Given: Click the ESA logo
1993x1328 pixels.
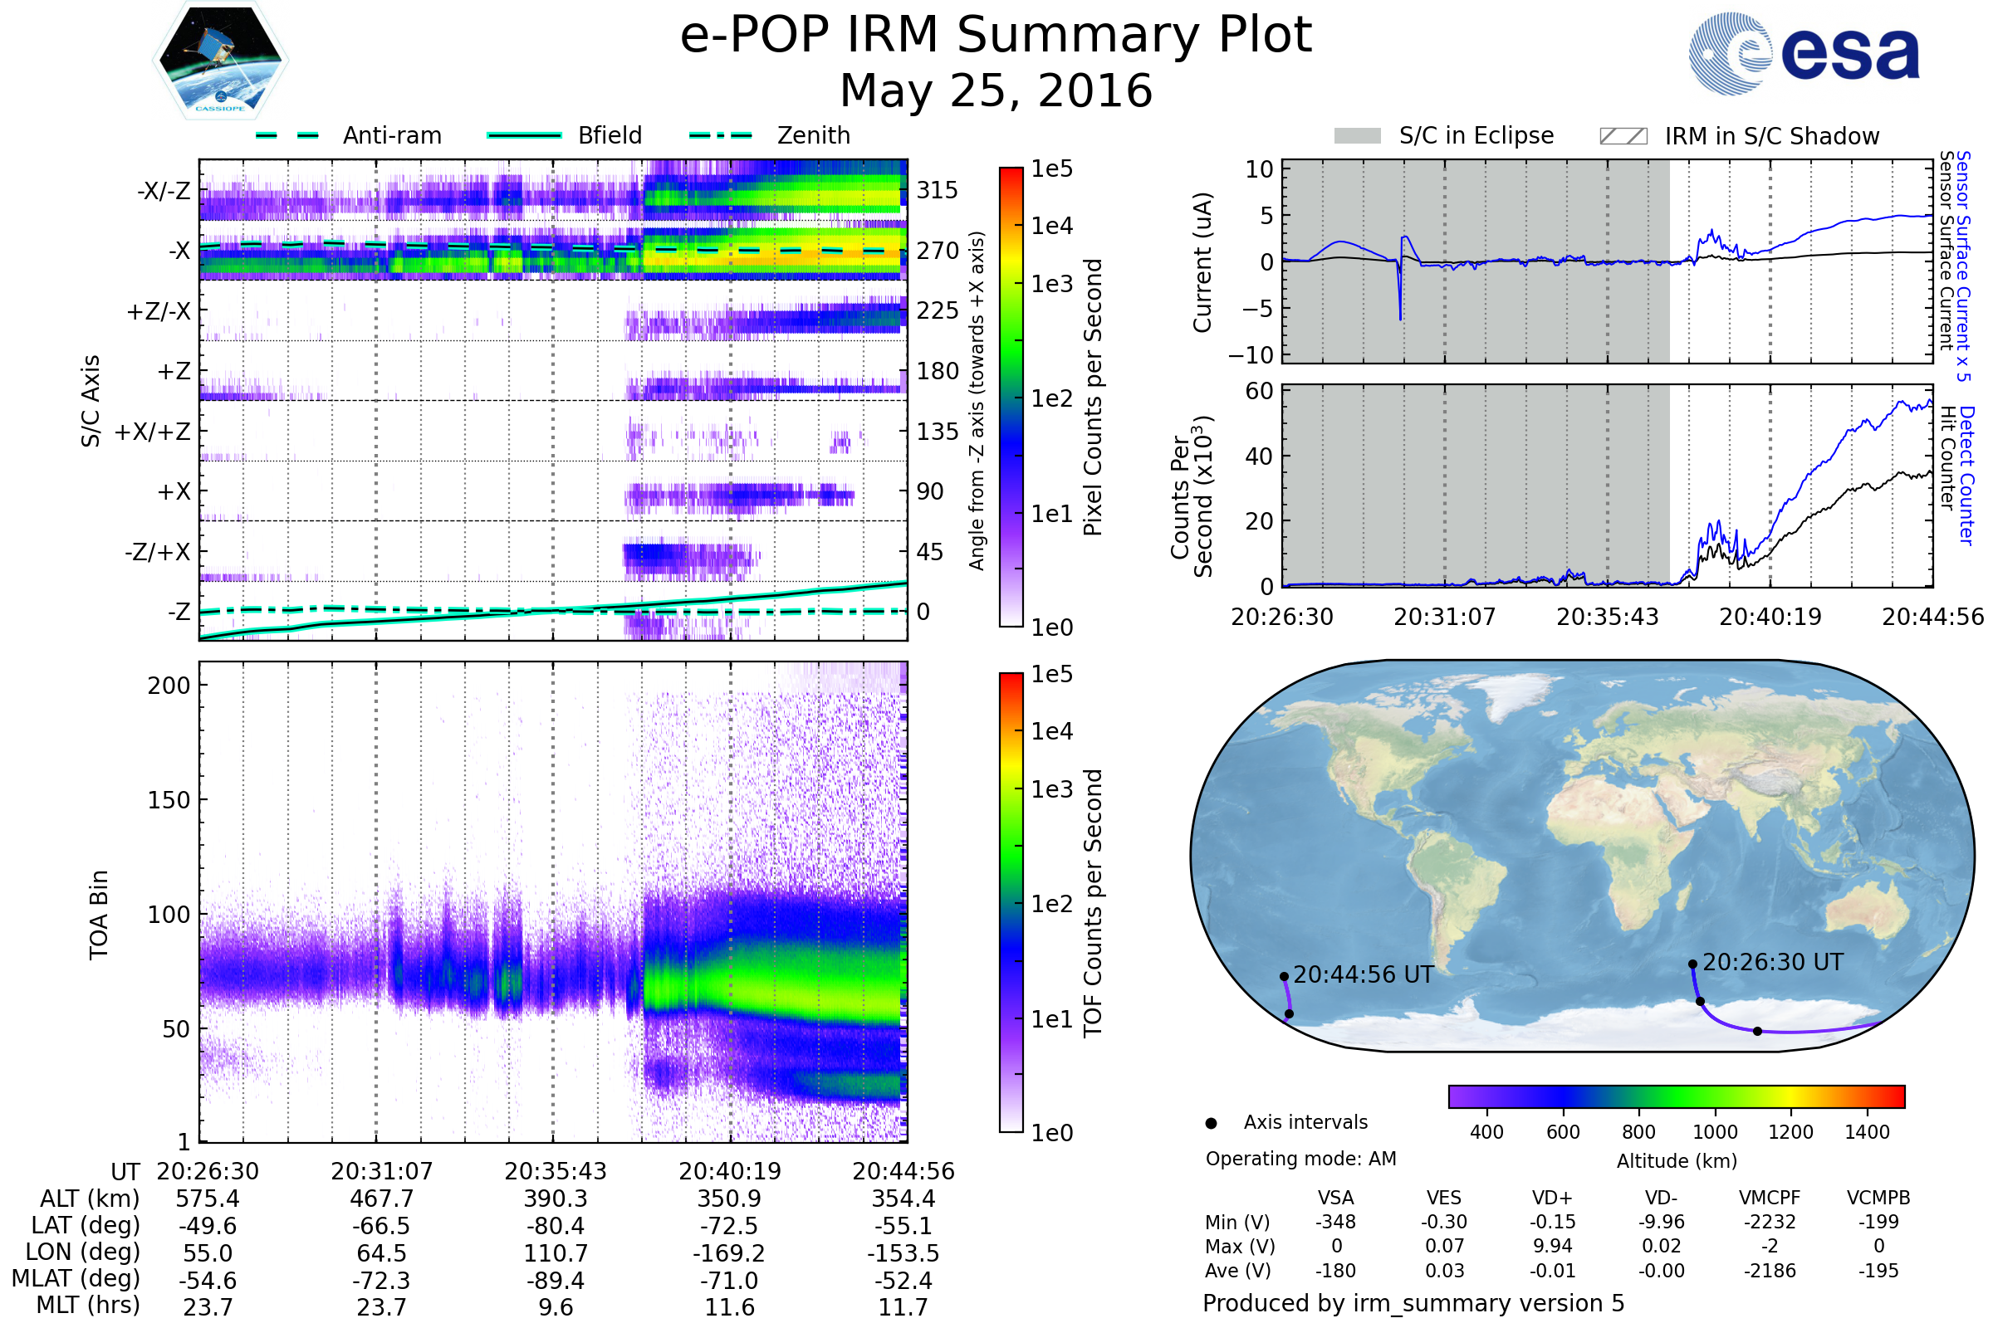Looking at the screenshot, I should pyautogui.click(x=1804, y=54).
